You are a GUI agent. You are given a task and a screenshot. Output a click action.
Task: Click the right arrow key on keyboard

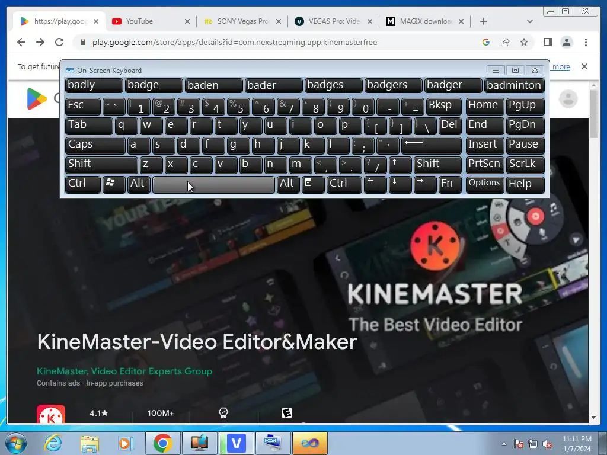(425, 184)
